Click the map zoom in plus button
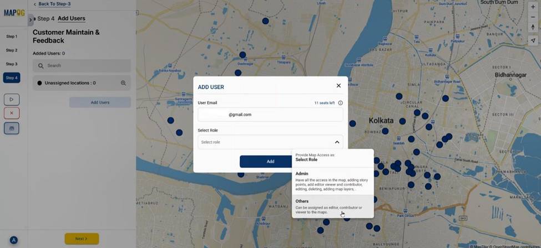The height and width of the screenshot is (248, 541). (533, 7)
